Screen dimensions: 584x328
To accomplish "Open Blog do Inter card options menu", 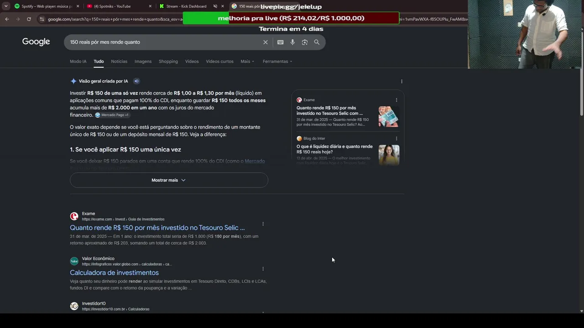I will click(x=396, y=138).
